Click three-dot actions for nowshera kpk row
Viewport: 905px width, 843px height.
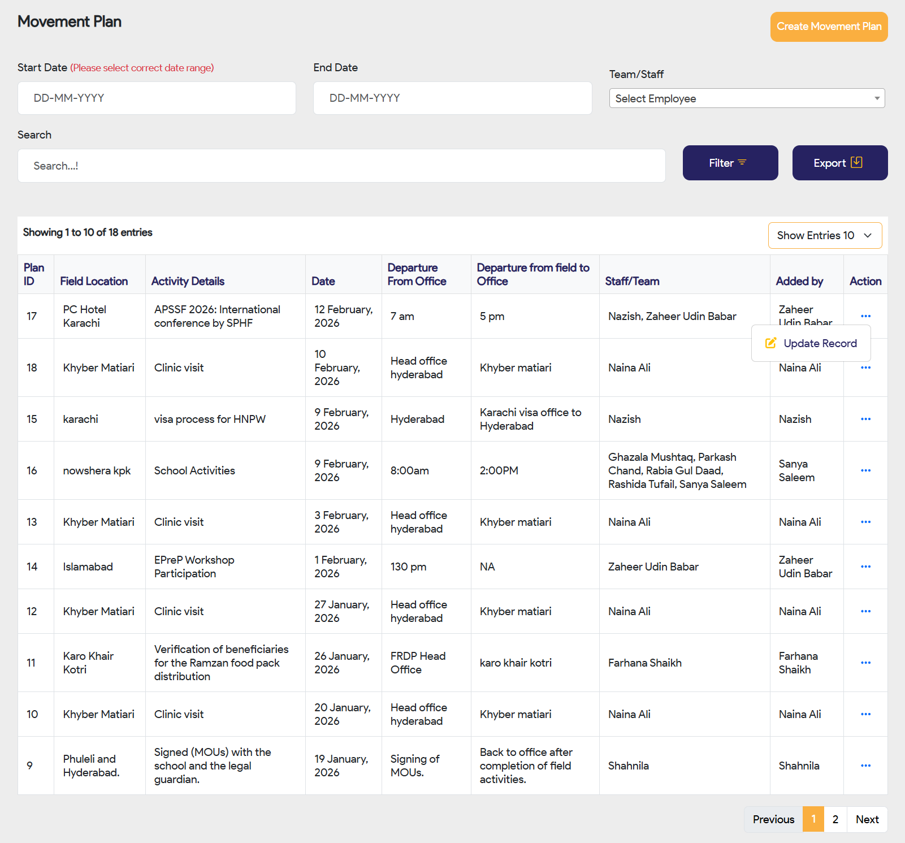click(865, 470)
